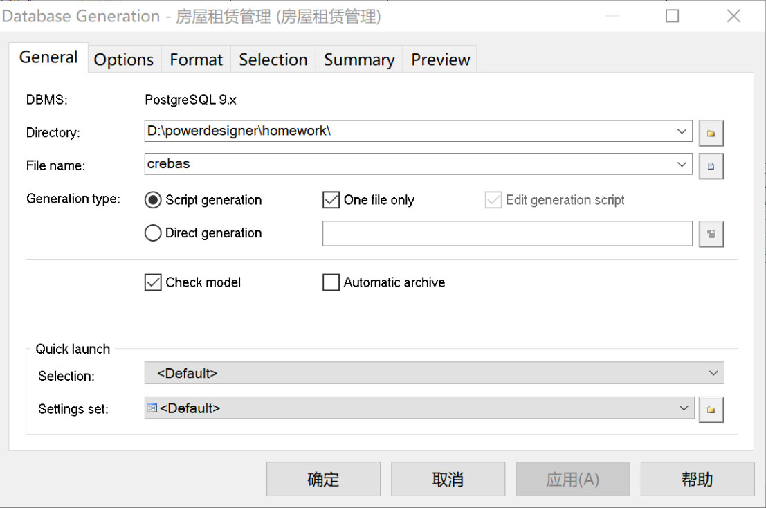Click the data source connection icon
The height and width of the screenshot is (508, 766).
[711, 234]
